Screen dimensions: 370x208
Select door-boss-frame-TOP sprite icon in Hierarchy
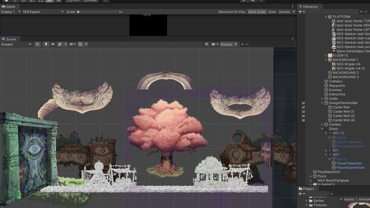click(334, 21)
